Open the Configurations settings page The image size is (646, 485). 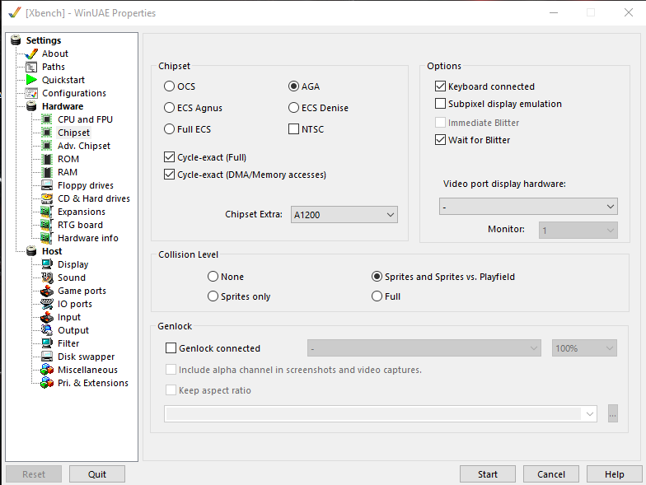point(73,93)
